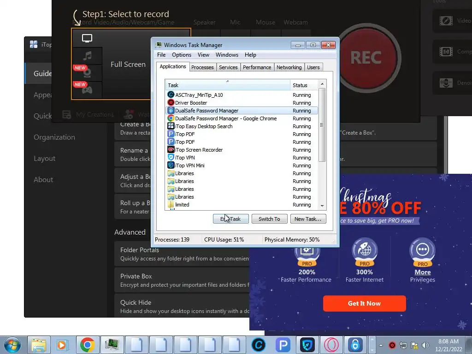Switch to the Networking tab
The width and height of the screenshot is (472, 354).
pos(289,67)
